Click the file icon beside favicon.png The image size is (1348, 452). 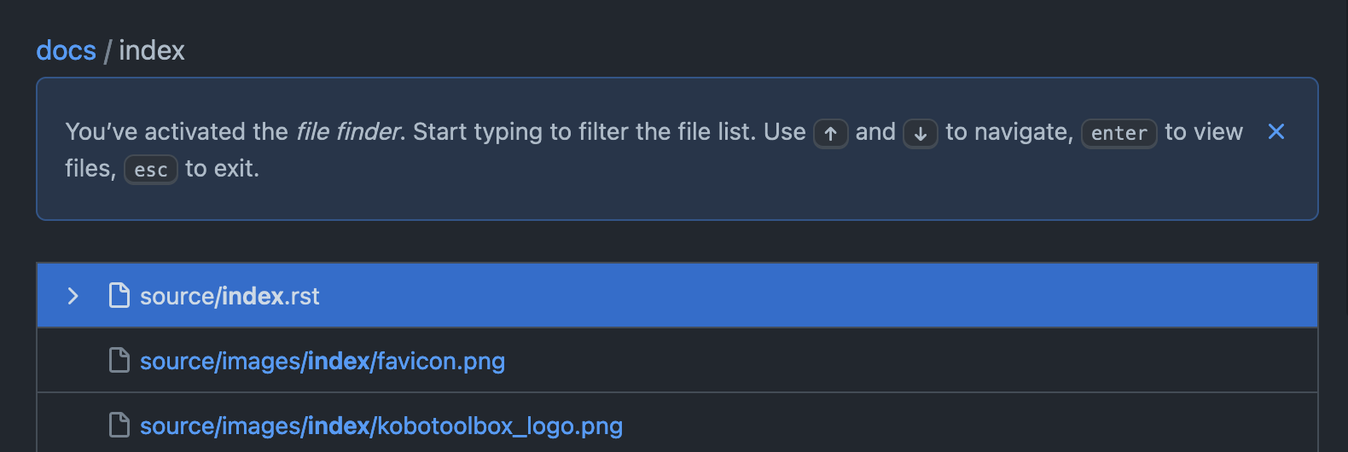(119, 361)
